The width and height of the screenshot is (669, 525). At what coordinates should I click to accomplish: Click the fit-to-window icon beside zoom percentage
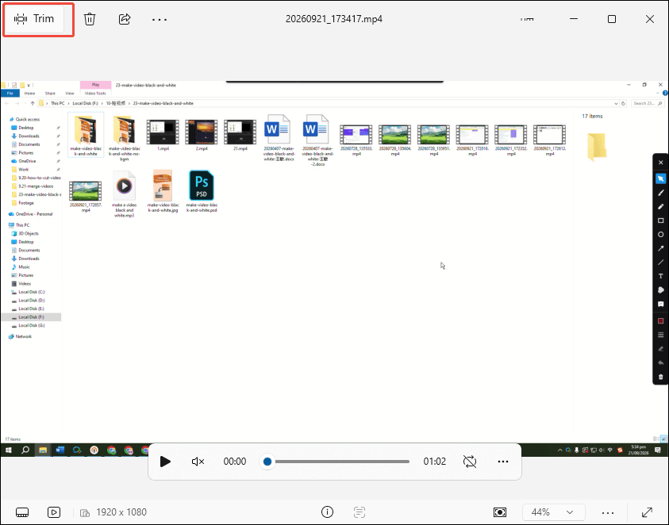pyautogui.click(x=500, y=512)
